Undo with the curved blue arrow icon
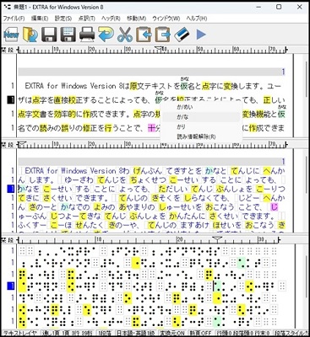The width and height of the screenshot is (310, 337). pos(106,35)
